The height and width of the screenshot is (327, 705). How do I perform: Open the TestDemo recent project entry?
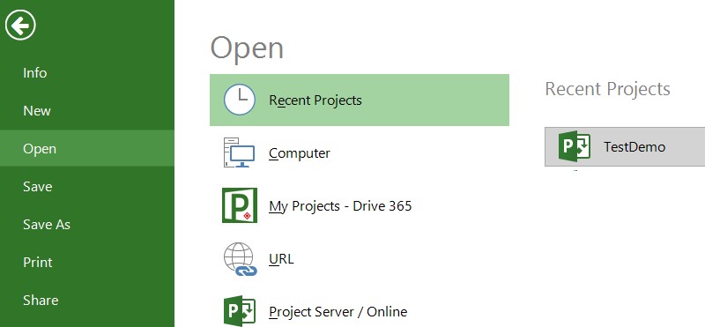(x=625, y=146)
